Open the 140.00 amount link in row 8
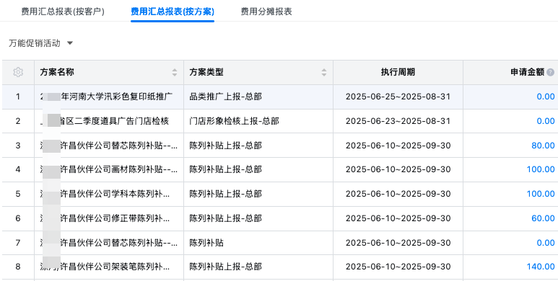 pyautogui.click(x=541, y=267)
